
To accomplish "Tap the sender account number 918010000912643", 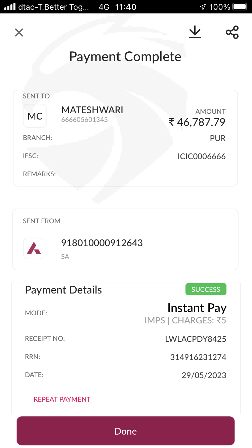I will pyautogui.click(x=102, y=243).
